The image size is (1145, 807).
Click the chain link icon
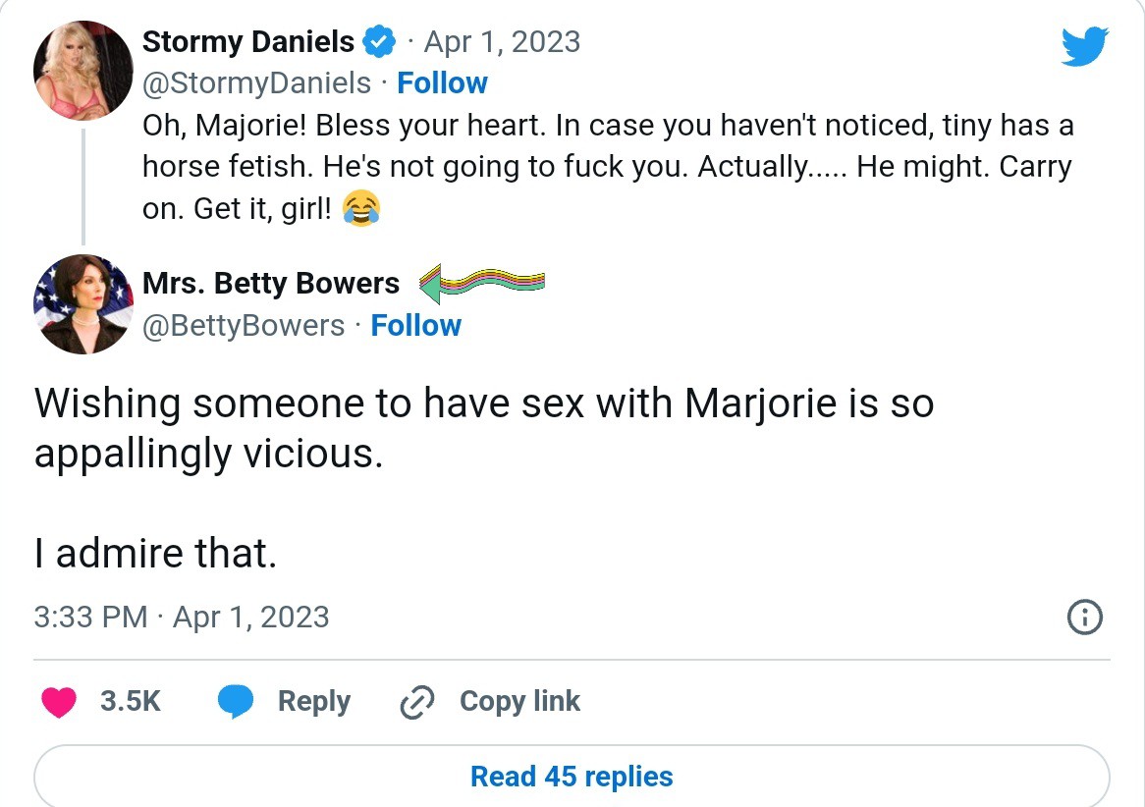(x=417, y=703)
